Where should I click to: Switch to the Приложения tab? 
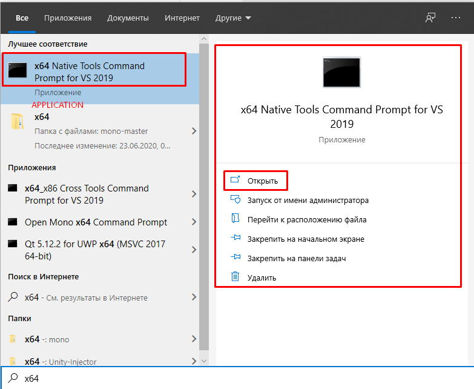click(x=68, y=18)
